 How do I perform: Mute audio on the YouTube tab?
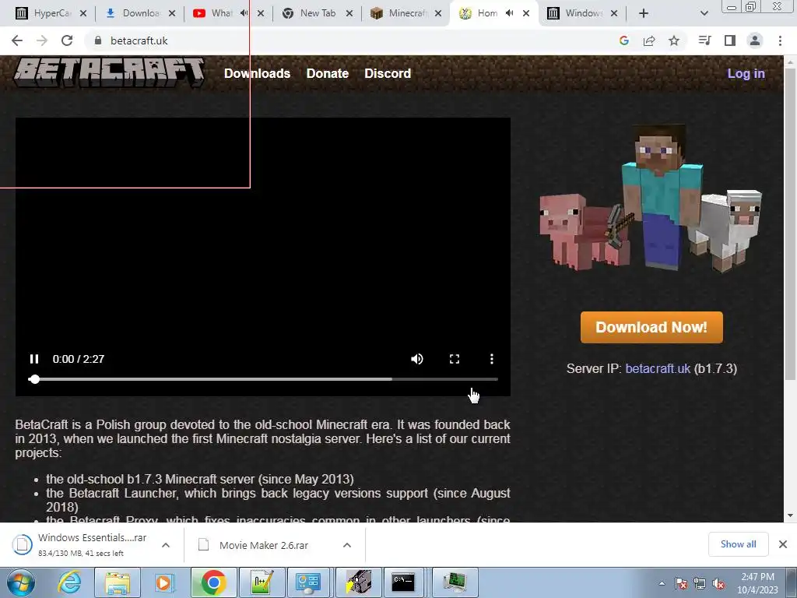(244, 13)
